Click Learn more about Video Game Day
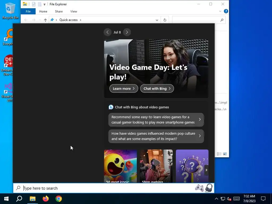Viewport: 272px width, 204px height. pyautogui.click(x=124, y=89)
